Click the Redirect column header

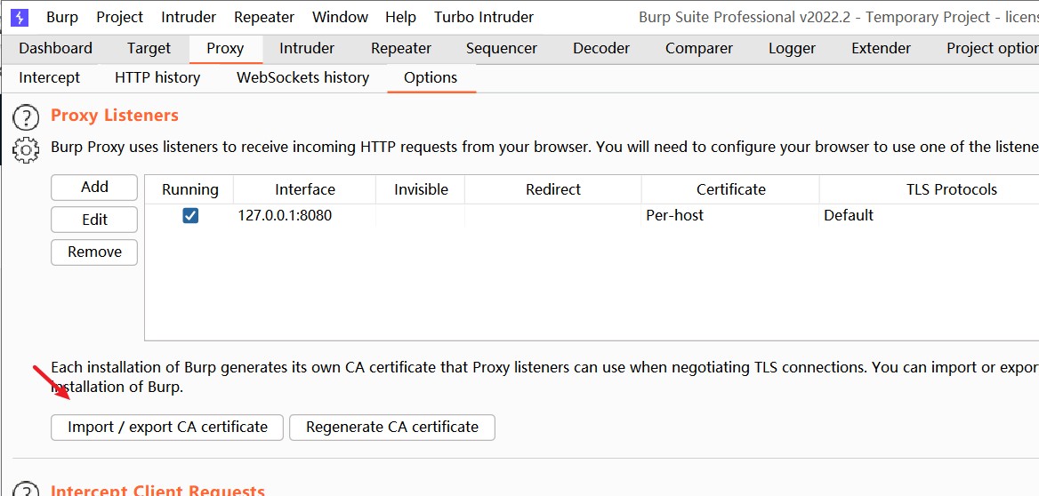point(553,189)
